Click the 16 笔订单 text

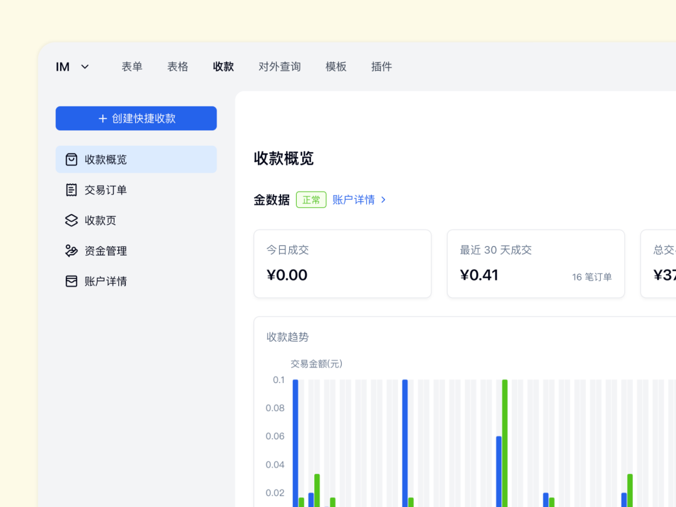pyautogui.click(x=592, y=277)
